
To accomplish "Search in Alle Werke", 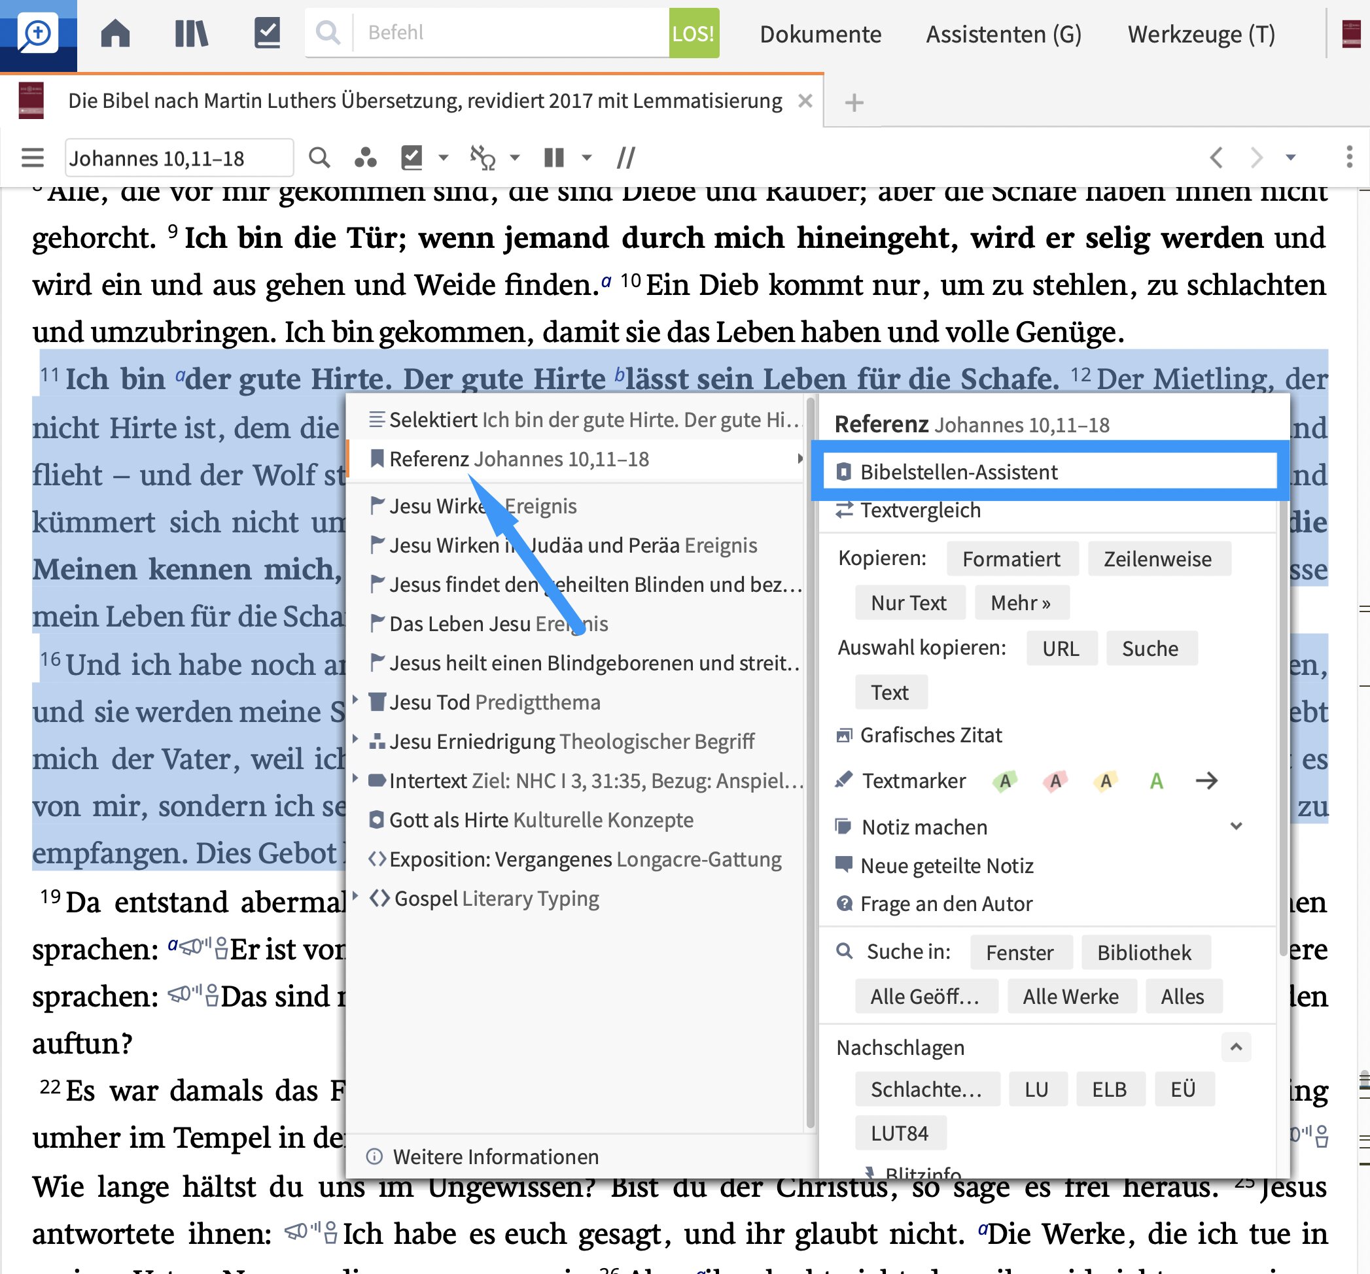I will click(1071, 996).
